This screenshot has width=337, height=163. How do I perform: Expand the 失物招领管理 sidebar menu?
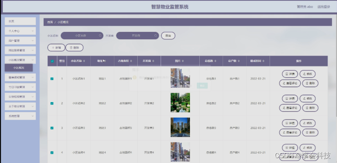coord(20,97)
